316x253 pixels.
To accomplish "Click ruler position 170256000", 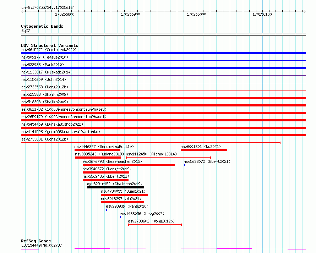I will (x=196, y=14).
